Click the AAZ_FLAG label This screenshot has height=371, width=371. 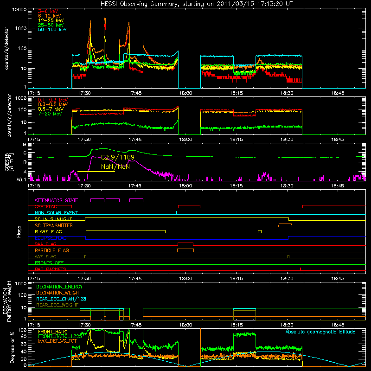45,256
